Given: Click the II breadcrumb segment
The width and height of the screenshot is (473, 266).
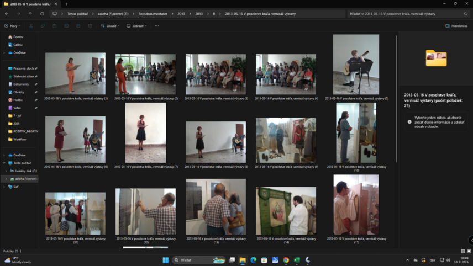Looking at the screenshot, I should coord(214,14).
